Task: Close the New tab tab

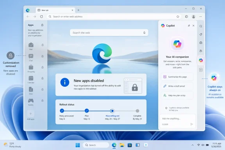Action: 72,10
